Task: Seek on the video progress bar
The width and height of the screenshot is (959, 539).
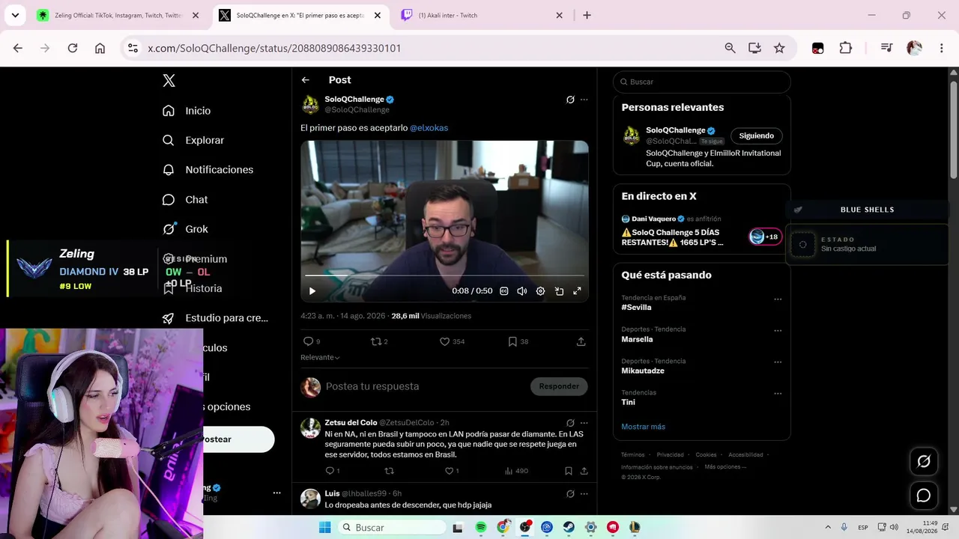Action: (x=444, y=275)
